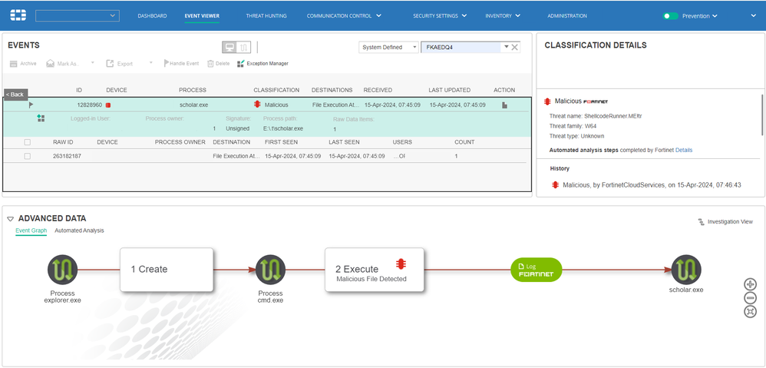Image resolution: width=766 pixels, height=368 pixels.
Task: Click the flag icon on event 12828960
Action: pyautogui.click(x=31, y=104)
